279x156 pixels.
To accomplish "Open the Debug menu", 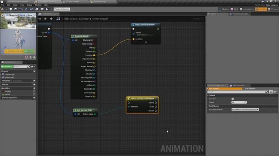I will click(29, 5).
